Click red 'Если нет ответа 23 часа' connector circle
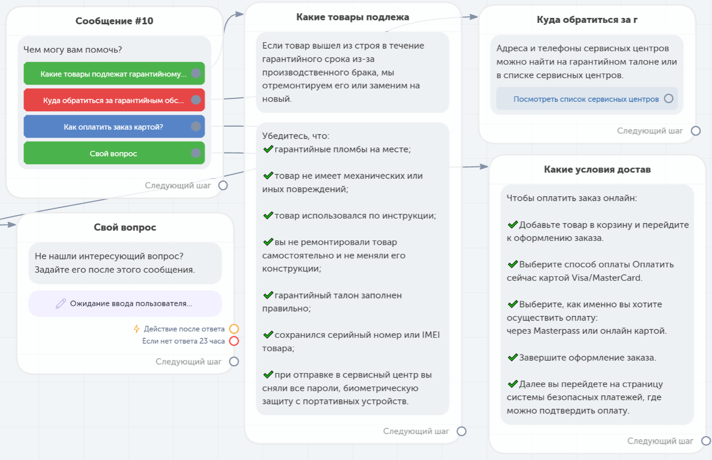The height and width of the screenshot is (460, 712). pyautogui.click(x=234, y=341)
